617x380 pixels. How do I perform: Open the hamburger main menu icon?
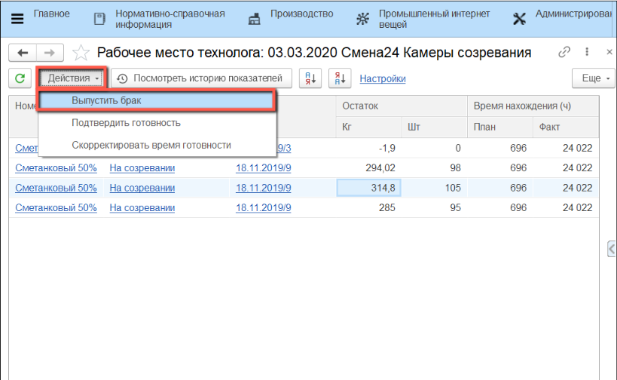(x=17, y=19)
